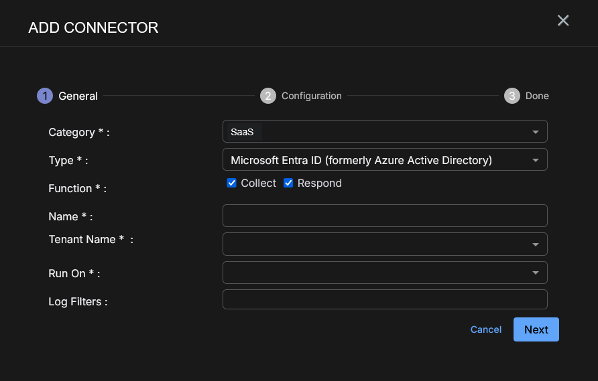Go to the Configuration step label
The height and width of the screenshot is (381, 598).
[311, 96]
